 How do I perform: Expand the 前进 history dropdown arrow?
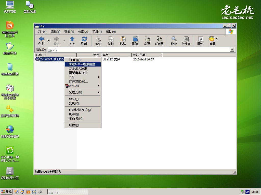coord(64,41)
